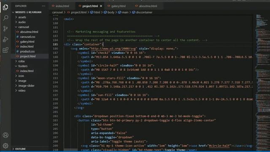Open the Extensions view icon
The image size is (270, 152).
pos(5,50)
